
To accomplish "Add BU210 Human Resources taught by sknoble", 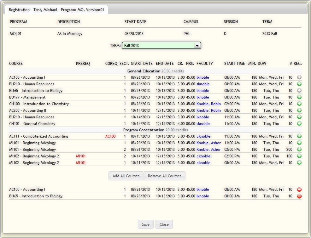I will [x=299, y=84].
